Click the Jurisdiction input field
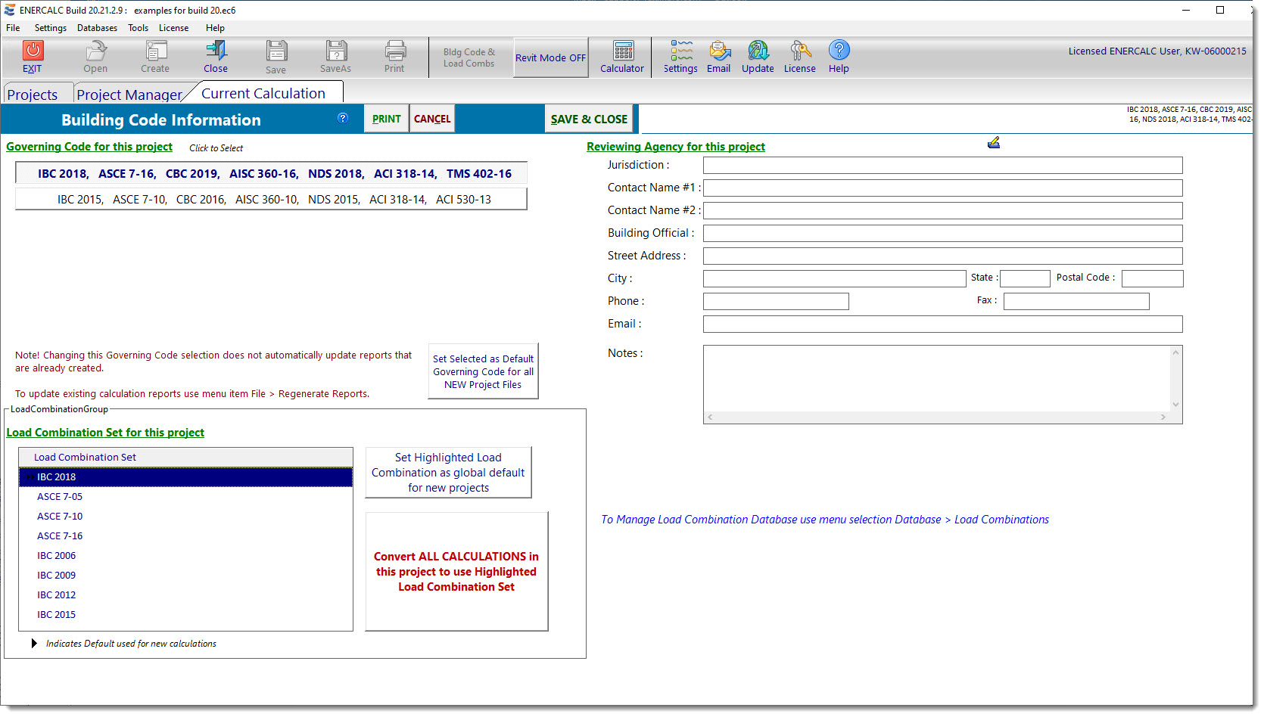 [x=942, y=165]
